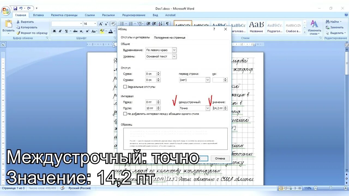Click the numbered list icon
349x196 pixels.
(131, 24)
